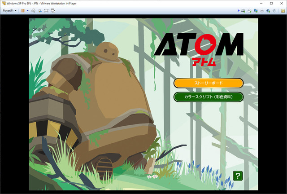Click the network adapter device icon

256,11
